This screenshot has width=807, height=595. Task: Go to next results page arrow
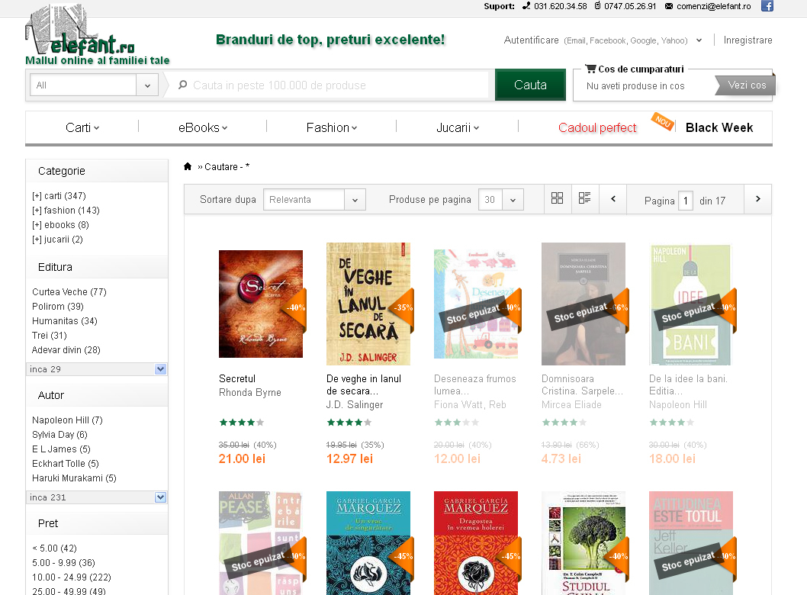click(x=757, y=198)
